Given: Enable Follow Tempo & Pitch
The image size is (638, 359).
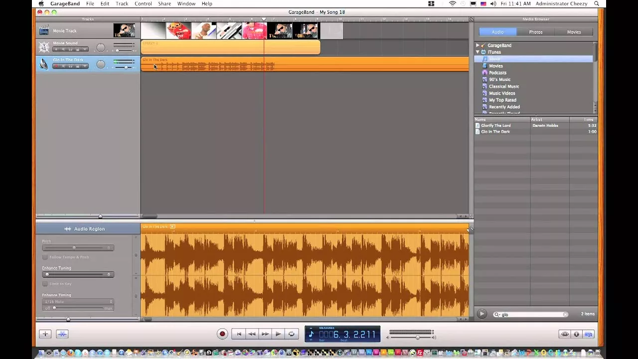Looking at the screenshot, I should tap(45, 257).
